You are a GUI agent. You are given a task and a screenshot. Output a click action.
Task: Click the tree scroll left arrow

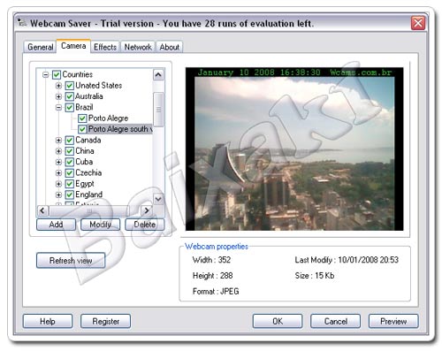click(42, 210)
